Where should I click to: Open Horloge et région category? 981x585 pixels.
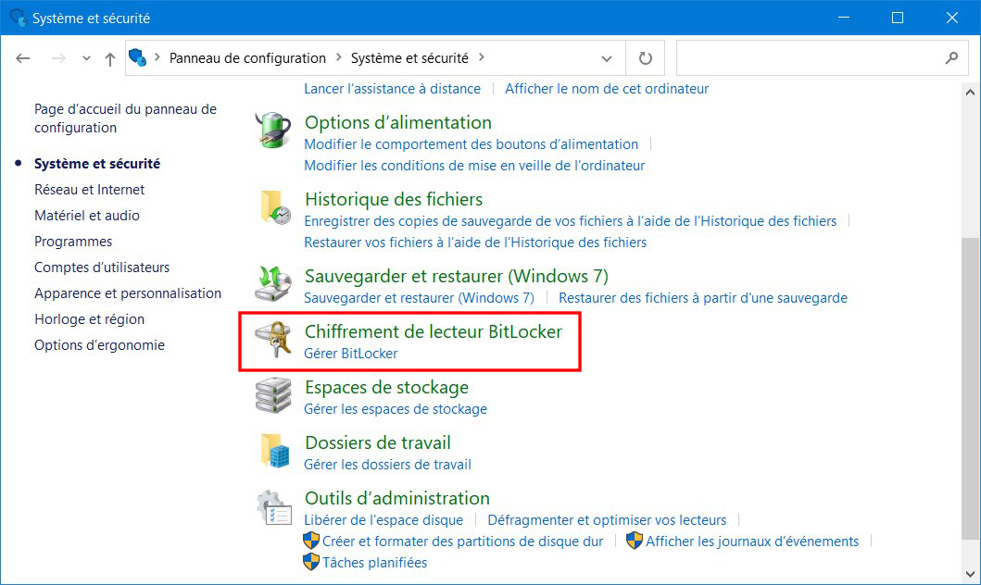pyautogui.click(x=90, y=319)
